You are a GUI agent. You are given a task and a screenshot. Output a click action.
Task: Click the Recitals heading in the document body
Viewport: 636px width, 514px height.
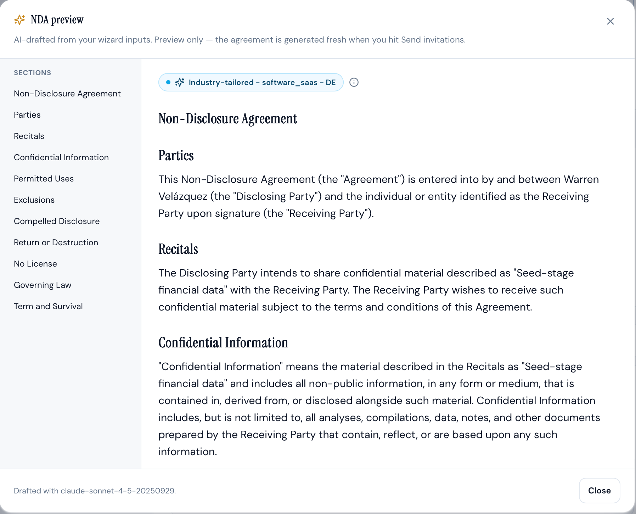pyautogui.click(x=178, y=249)
